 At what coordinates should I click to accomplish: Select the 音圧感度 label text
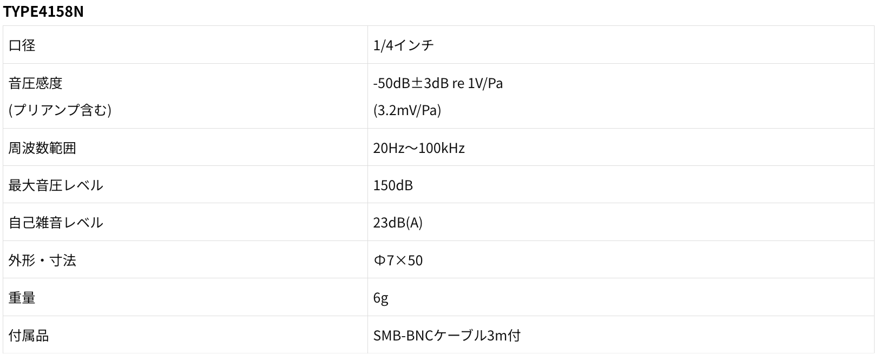[36, 83]
